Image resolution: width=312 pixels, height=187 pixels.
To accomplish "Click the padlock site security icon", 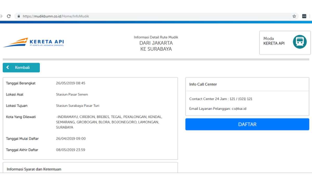I will 18,16.
